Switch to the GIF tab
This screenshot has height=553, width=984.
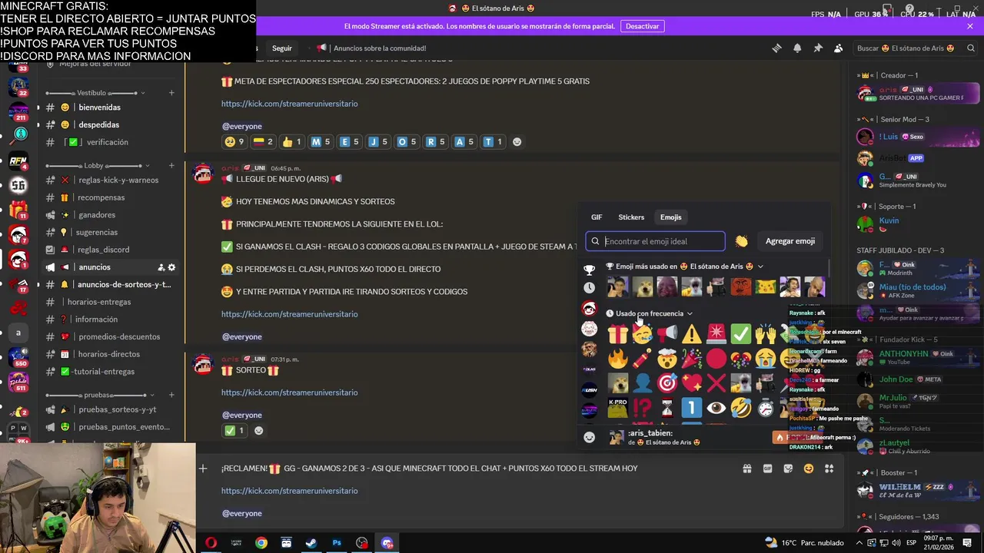click(597, 217)
